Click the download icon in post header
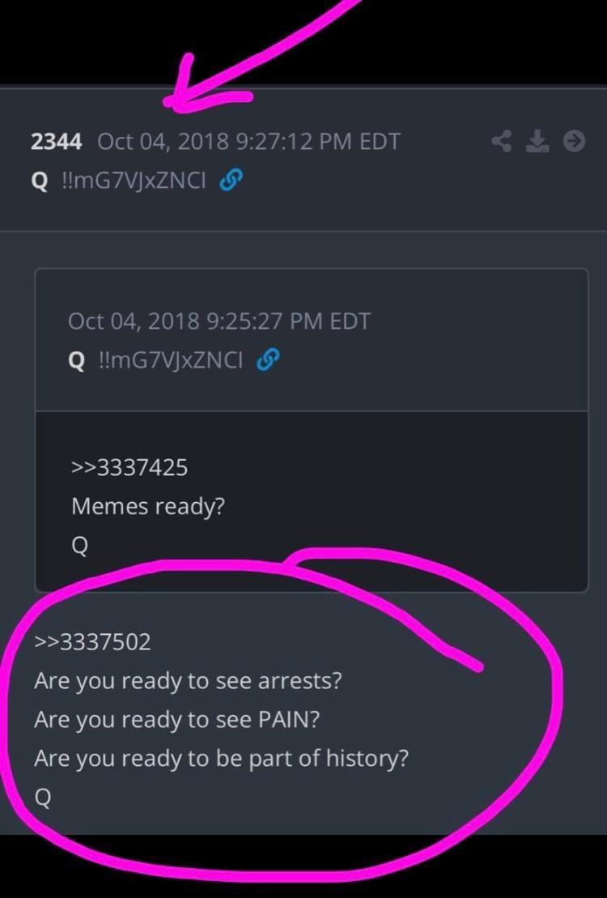 point(537,141)
